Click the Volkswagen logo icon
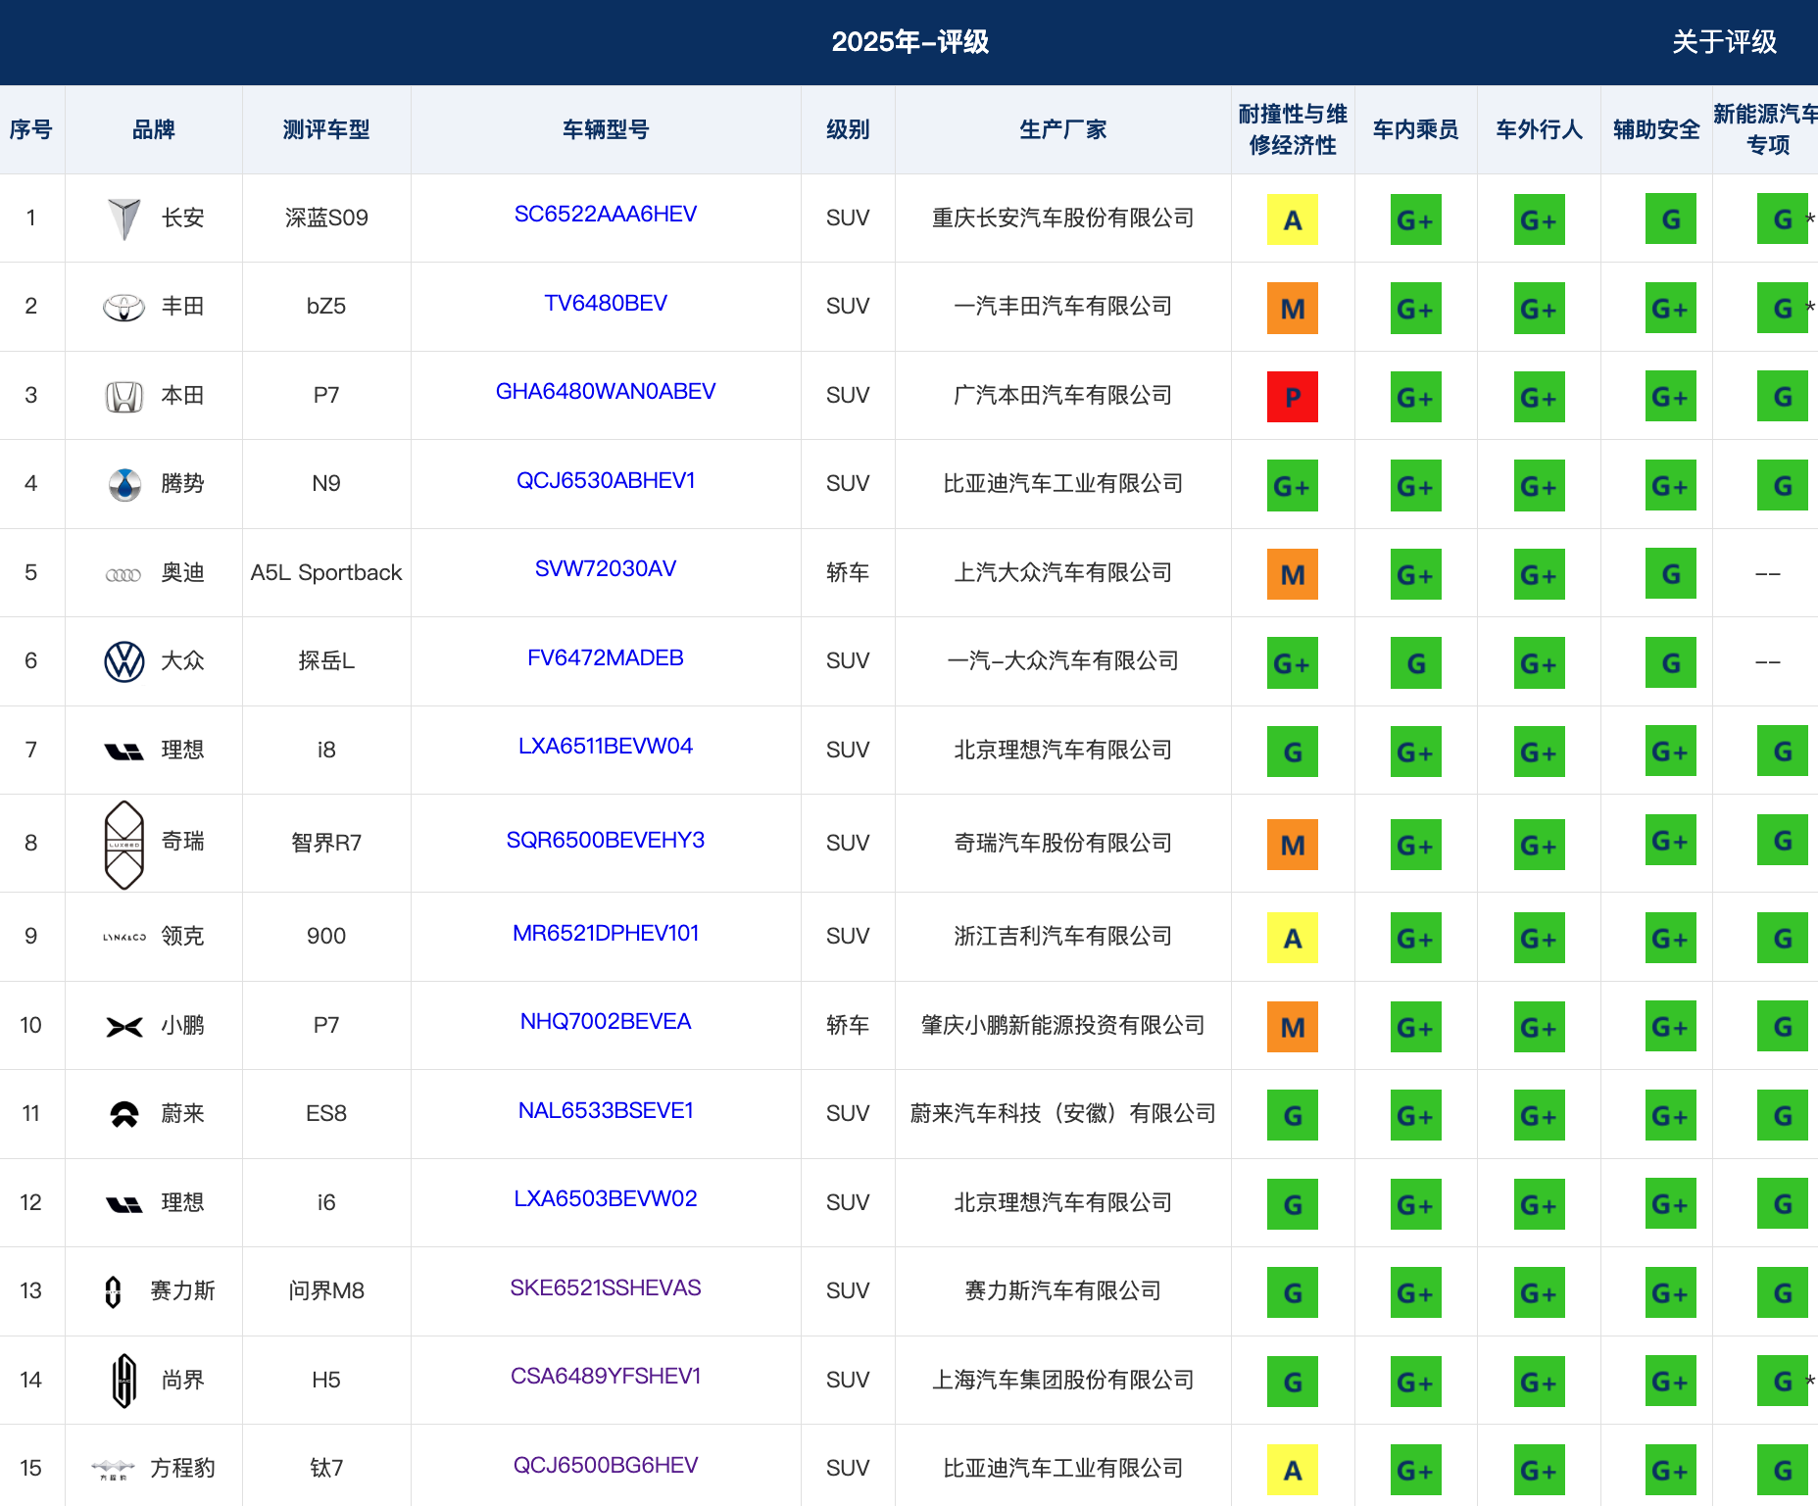Image resolution: width=1818 pixels, height=1506 pixels. [124, 661]
